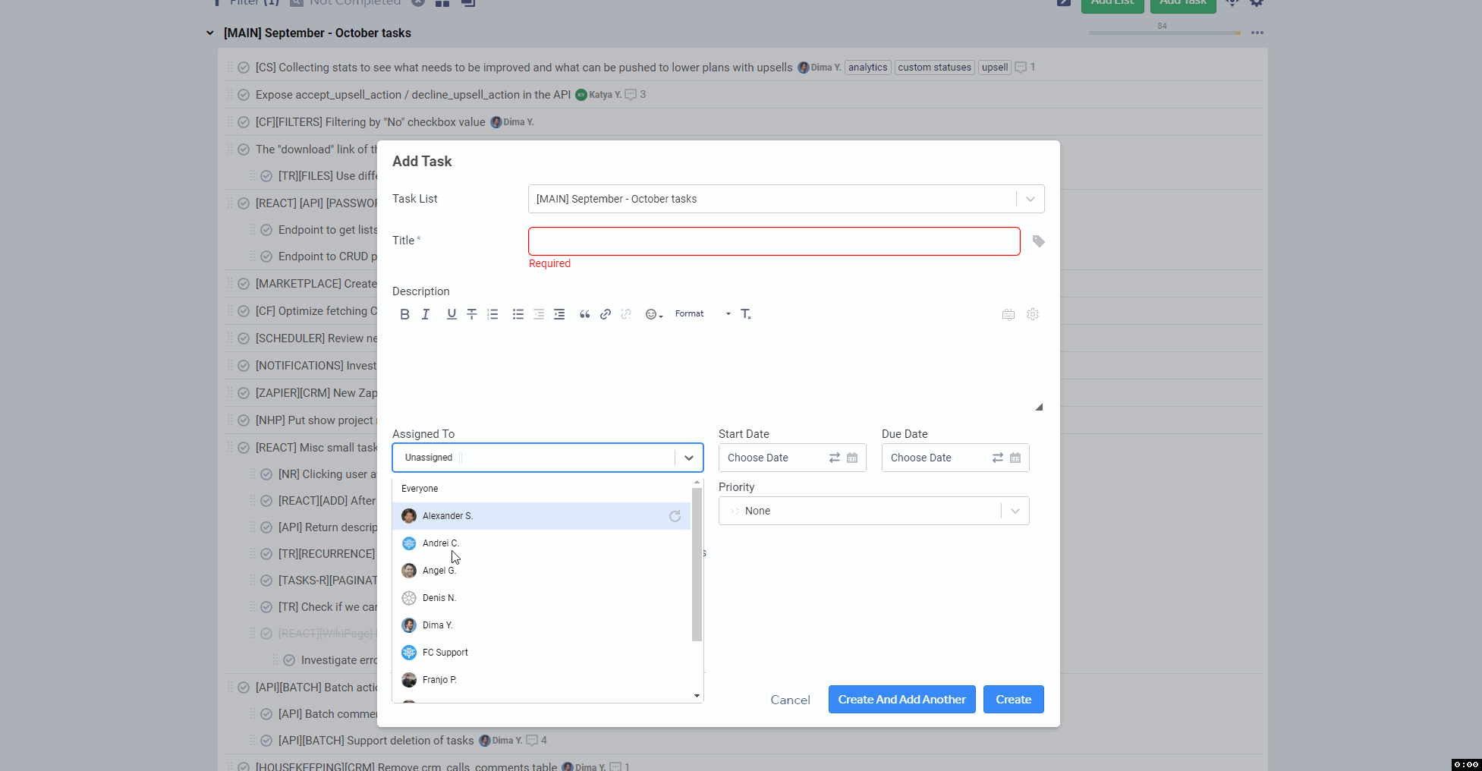Open the Due Date calendar icon
Image resolution: width=1482 pixels, height=771 pixels.
pos(1015,458)
